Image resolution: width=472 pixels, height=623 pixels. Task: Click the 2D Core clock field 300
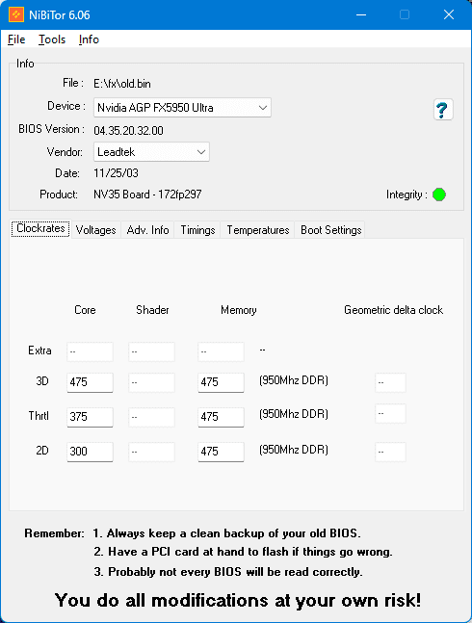click(90, 452)
